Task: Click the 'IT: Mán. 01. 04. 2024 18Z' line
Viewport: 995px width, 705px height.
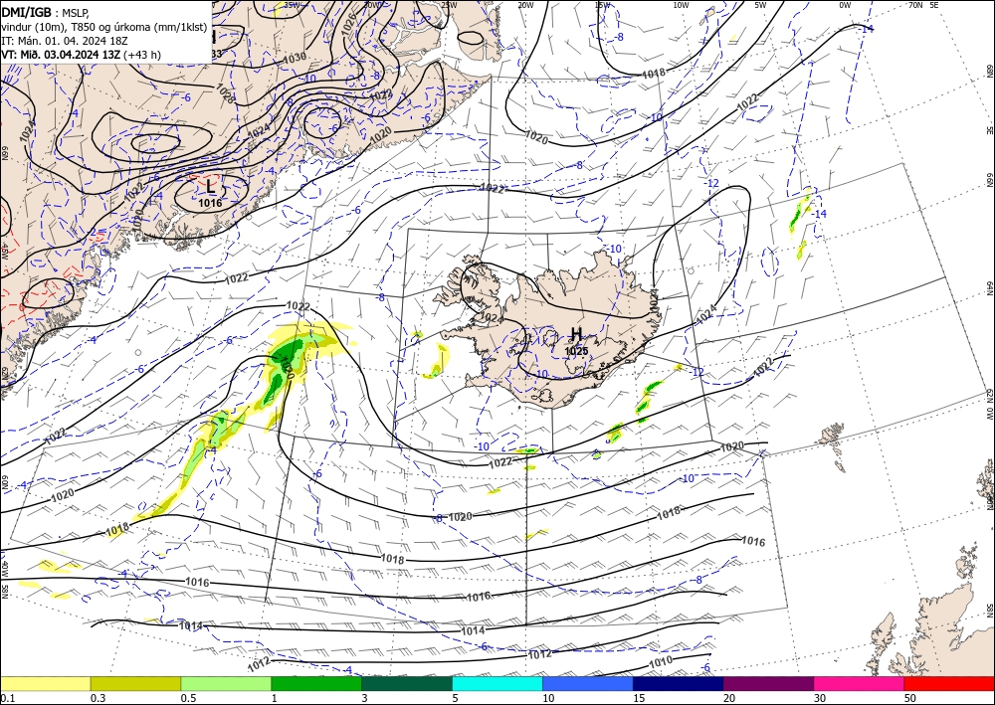Action: pos(63,41)
